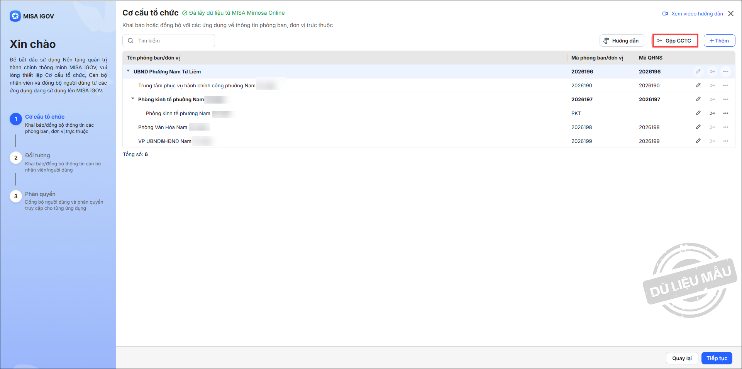742x369 pixels.
Task: Click QHNS code 2026199
Action: 649,141
